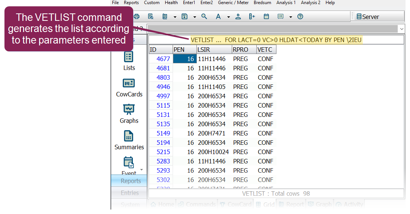The image size is (410, 214).
Task: Open the File menu
Action: click(x=115, y=3)
